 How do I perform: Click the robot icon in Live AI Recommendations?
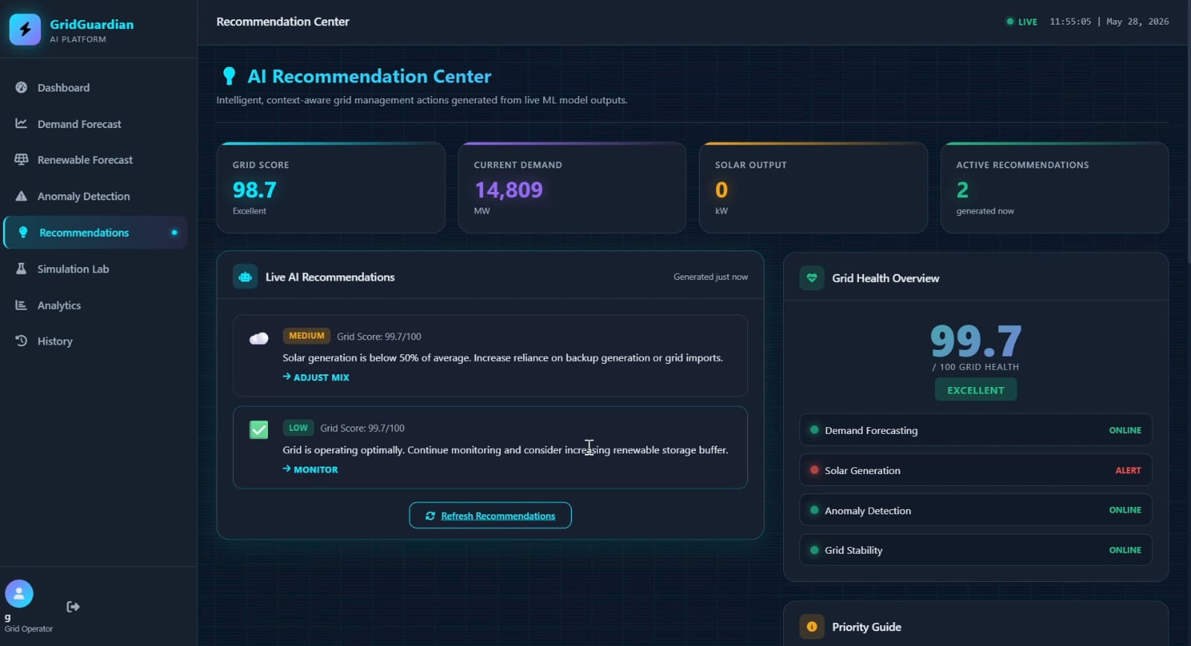[245, 277]
